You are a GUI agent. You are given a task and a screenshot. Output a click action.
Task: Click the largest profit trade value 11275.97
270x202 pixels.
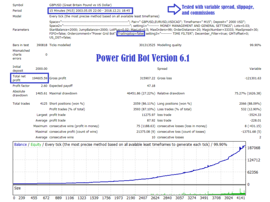pos(148,115)
